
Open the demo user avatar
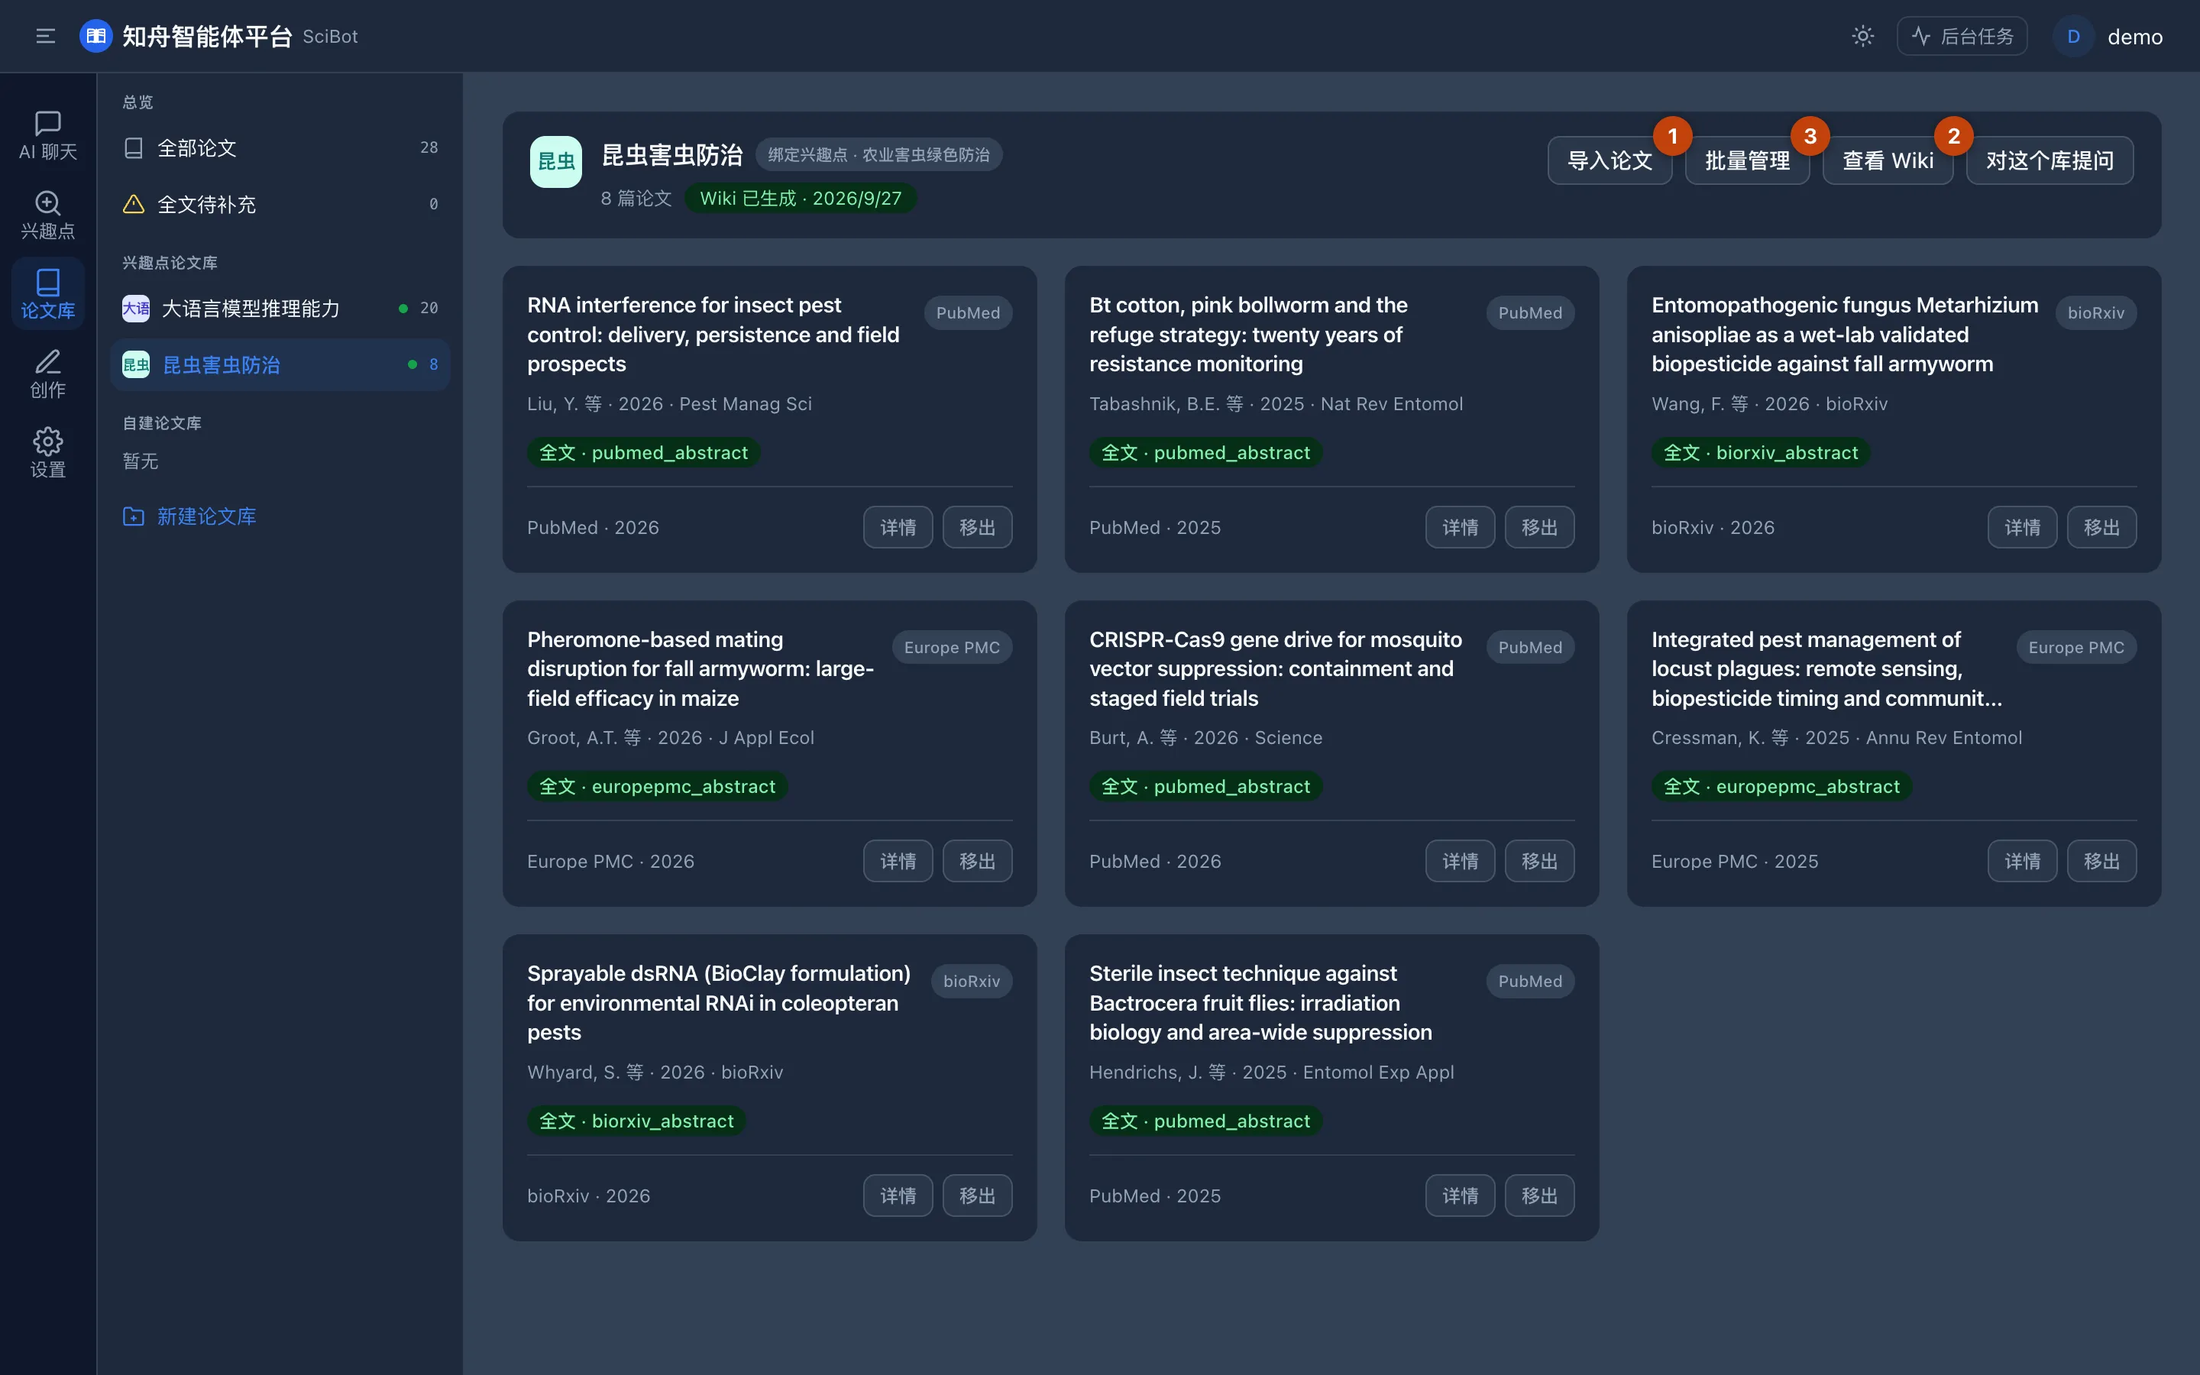click(x=2074, y=37)
